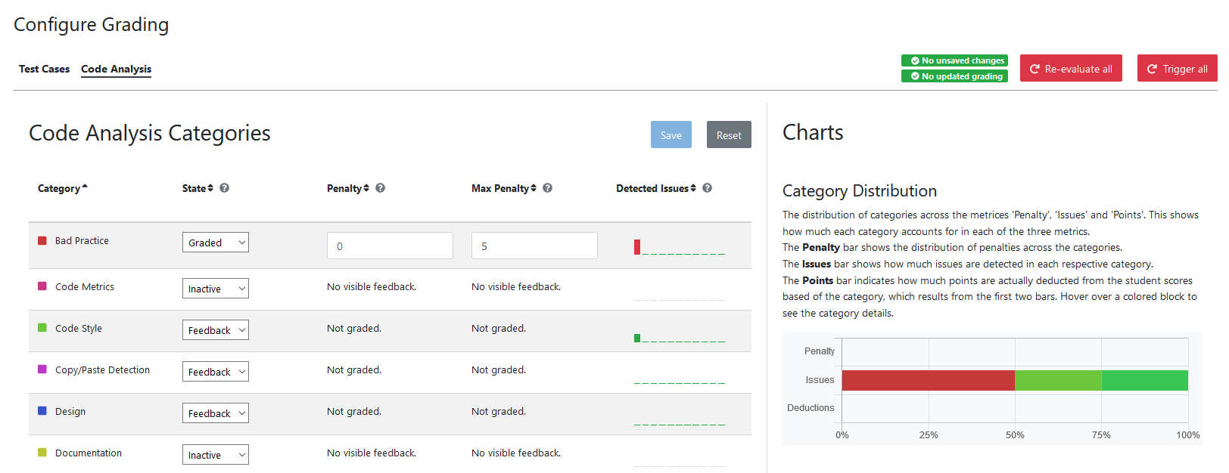Click the red segment in Issues bar
This screenshot has height=473, width=1229.
click(x=928, y=380)
